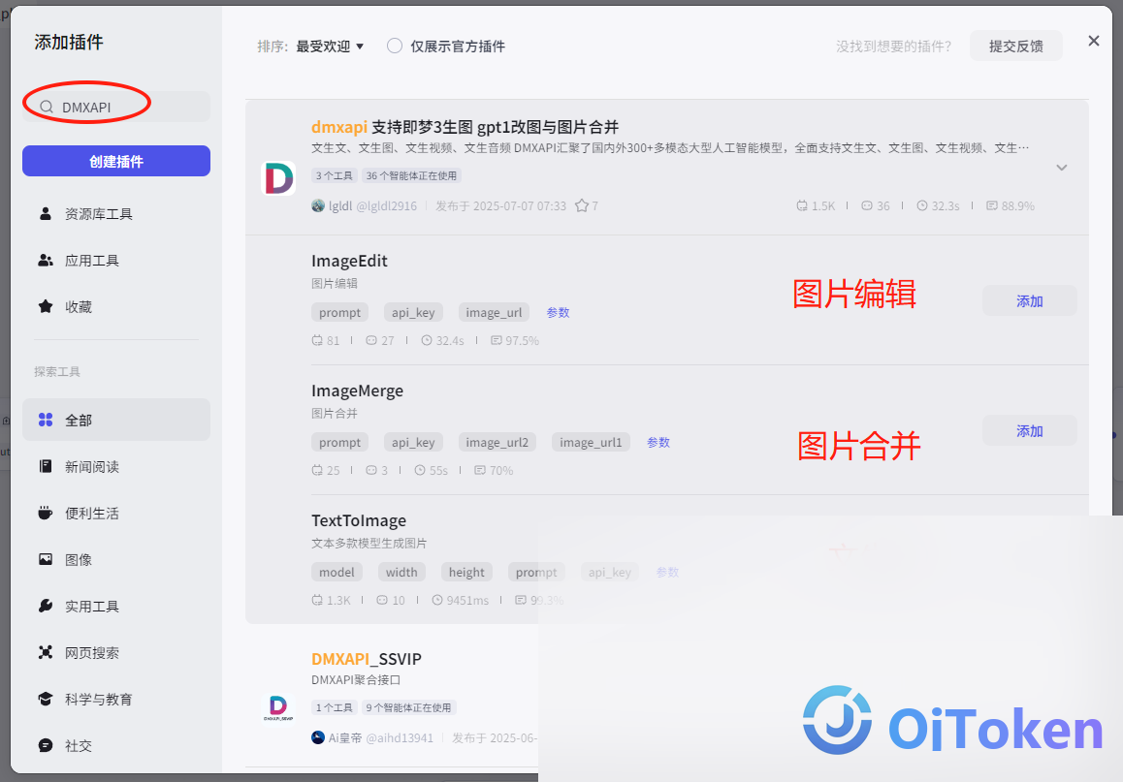The height and width of the screenshot is (782, 1123).
Task: Click the DMXAPI_SSVIP plugin logo
Action: click(x=278, y=708)
